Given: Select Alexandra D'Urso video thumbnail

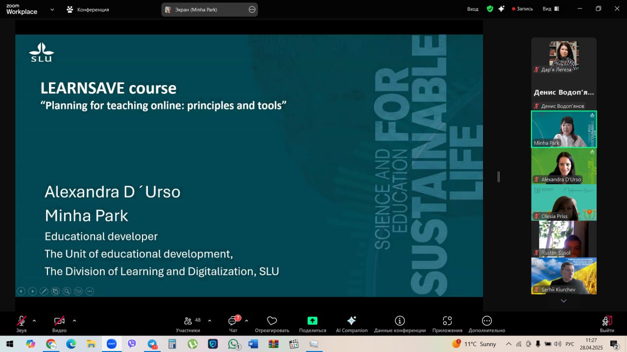Looking at the screenshot, I should click(564, 166).
